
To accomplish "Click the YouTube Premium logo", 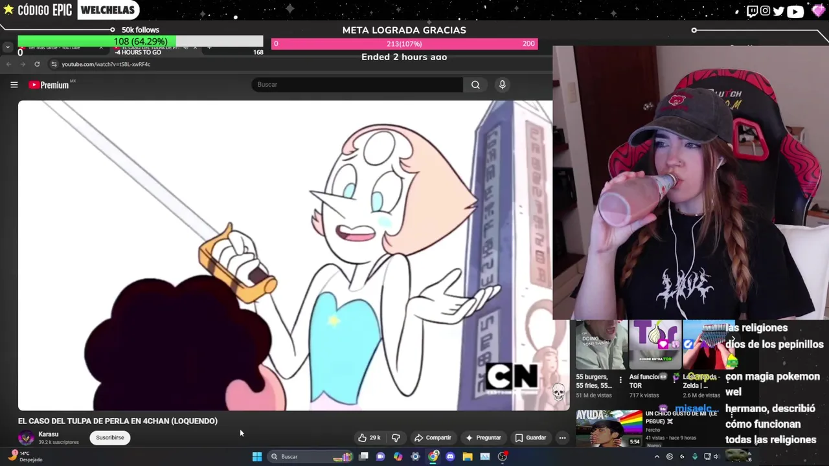I will tap(50, 85).
